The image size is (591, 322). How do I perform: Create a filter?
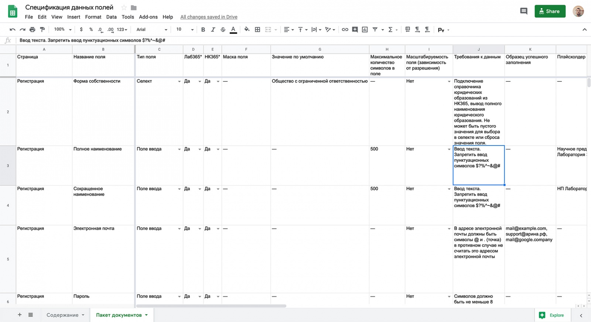point(375,30)
